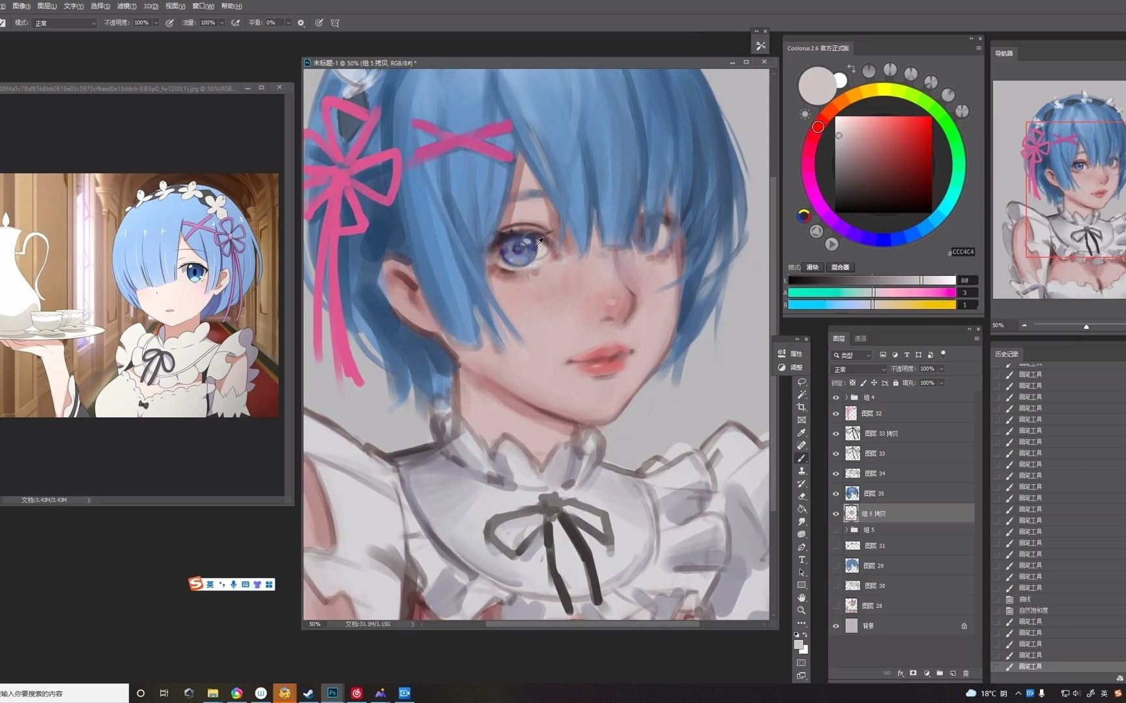This screenshot has height=703, width=1126.
Task: Hide layer 组 5 拷贝
Action: [x=836, y=514]
